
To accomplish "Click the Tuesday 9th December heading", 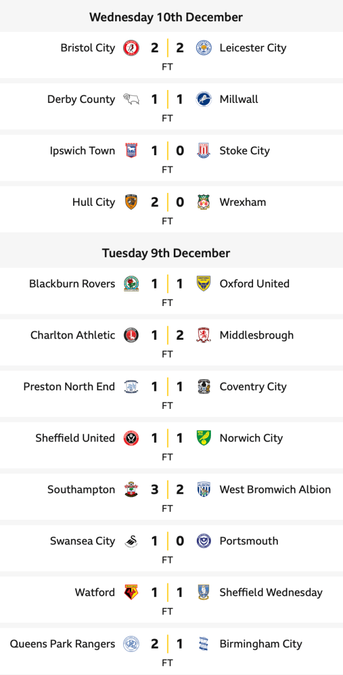I will pos(166,253).
